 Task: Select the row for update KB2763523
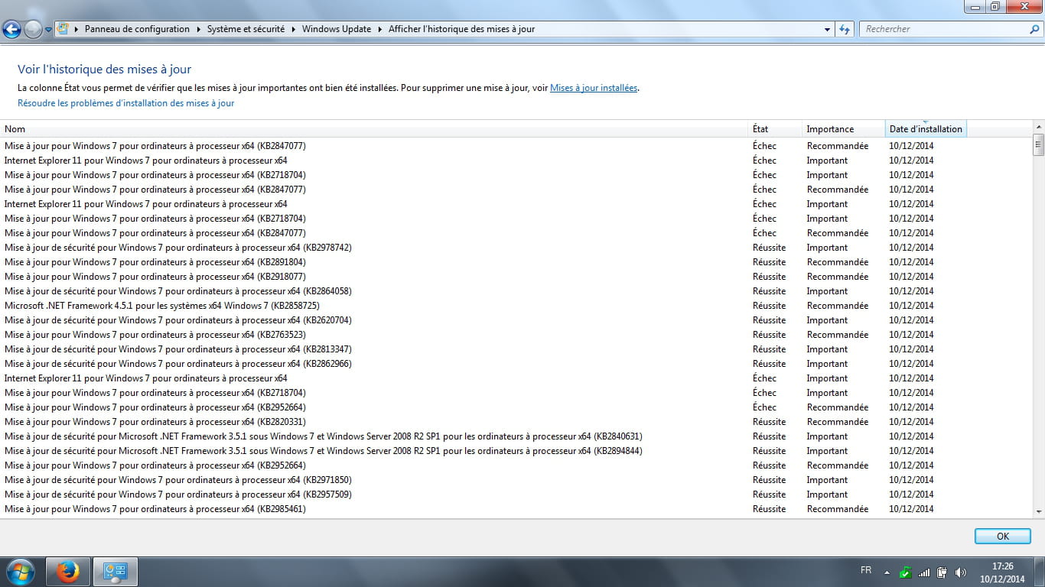516,335
